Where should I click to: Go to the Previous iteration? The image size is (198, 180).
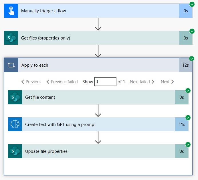(31, 82)
